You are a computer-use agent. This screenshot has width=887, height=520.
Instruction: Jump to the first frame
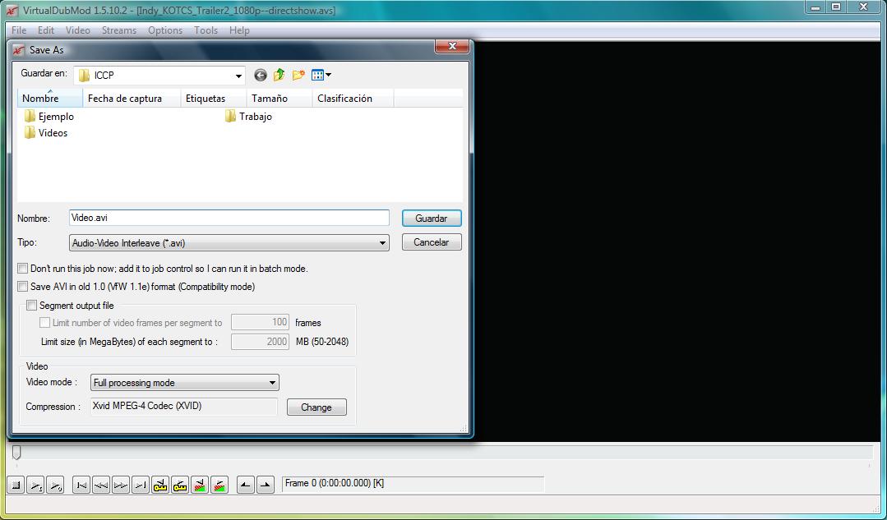click(82, 485)
